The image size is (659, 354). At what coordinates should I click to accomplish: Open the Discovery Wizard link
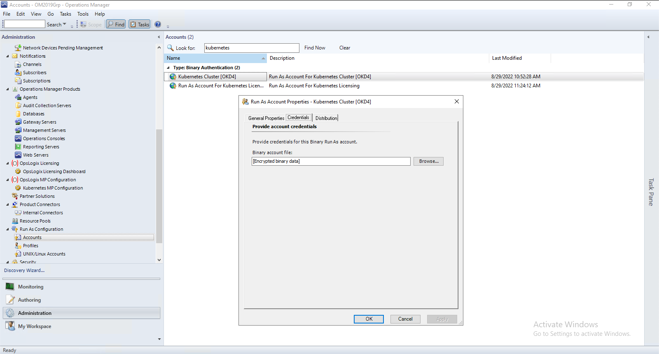[x=24, y=270]
